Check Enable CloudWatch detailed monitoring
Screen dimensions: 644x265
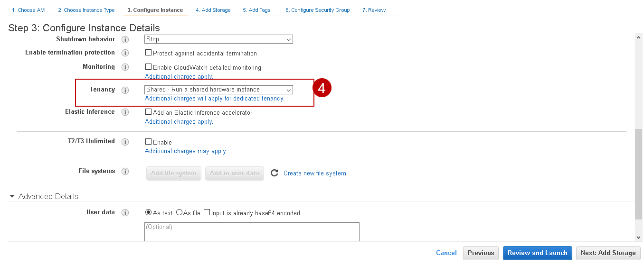tap(149, 67)
